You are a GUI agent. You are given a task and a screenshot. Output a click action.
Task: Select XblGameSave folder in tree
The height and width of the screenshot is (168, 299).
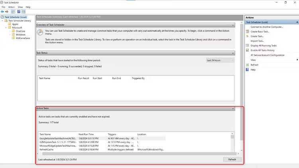click(23, 38)
